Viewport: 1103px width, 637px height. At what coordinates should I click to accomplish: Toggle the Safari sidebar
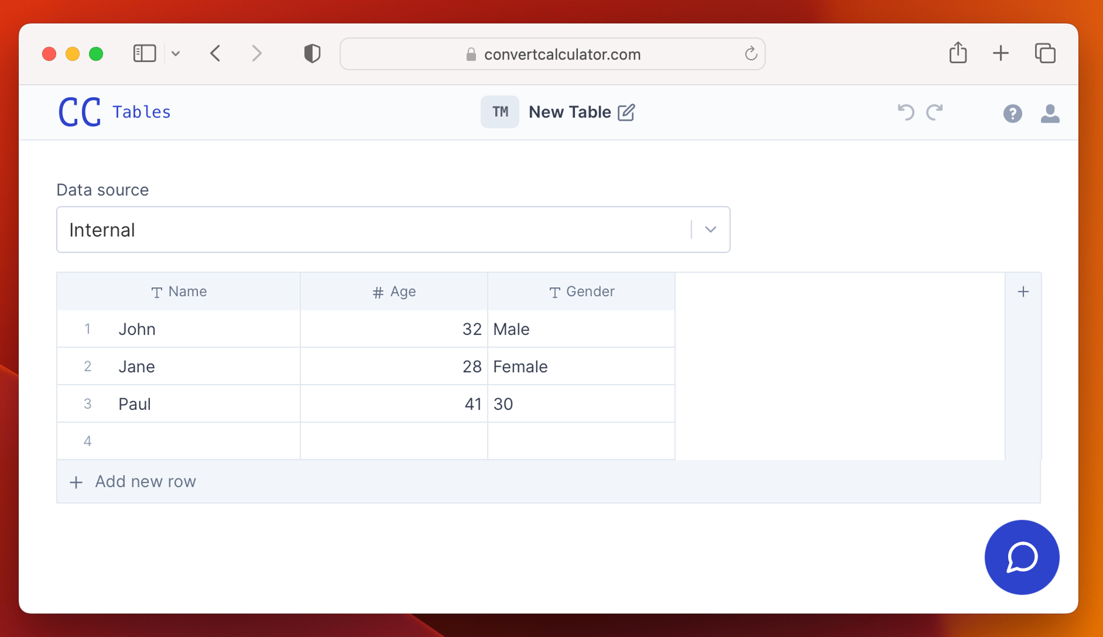coord(145,54)
